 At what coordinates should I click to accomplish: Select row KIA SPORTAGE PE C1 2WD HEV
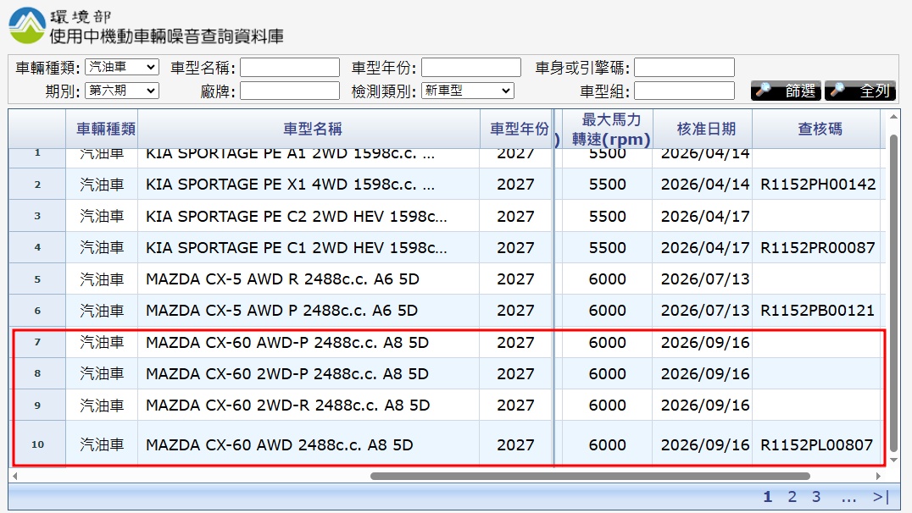pyautogui.click(x=447, y=247)
